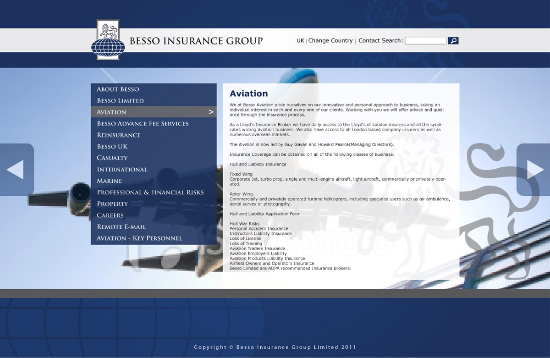Click the 'Fixed Wing' text

pos(241,174)
